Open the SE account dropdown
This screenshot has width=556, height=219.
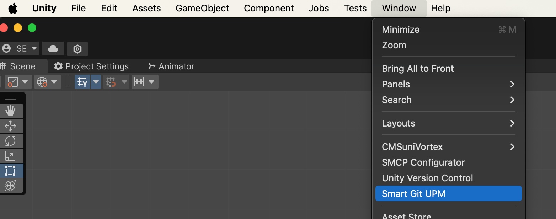click(19, 49)
